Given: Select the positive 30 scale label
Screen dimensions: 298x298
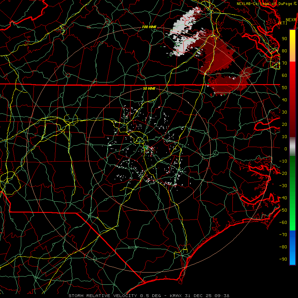Looking at the screenshot, I should tap(284, 112).
